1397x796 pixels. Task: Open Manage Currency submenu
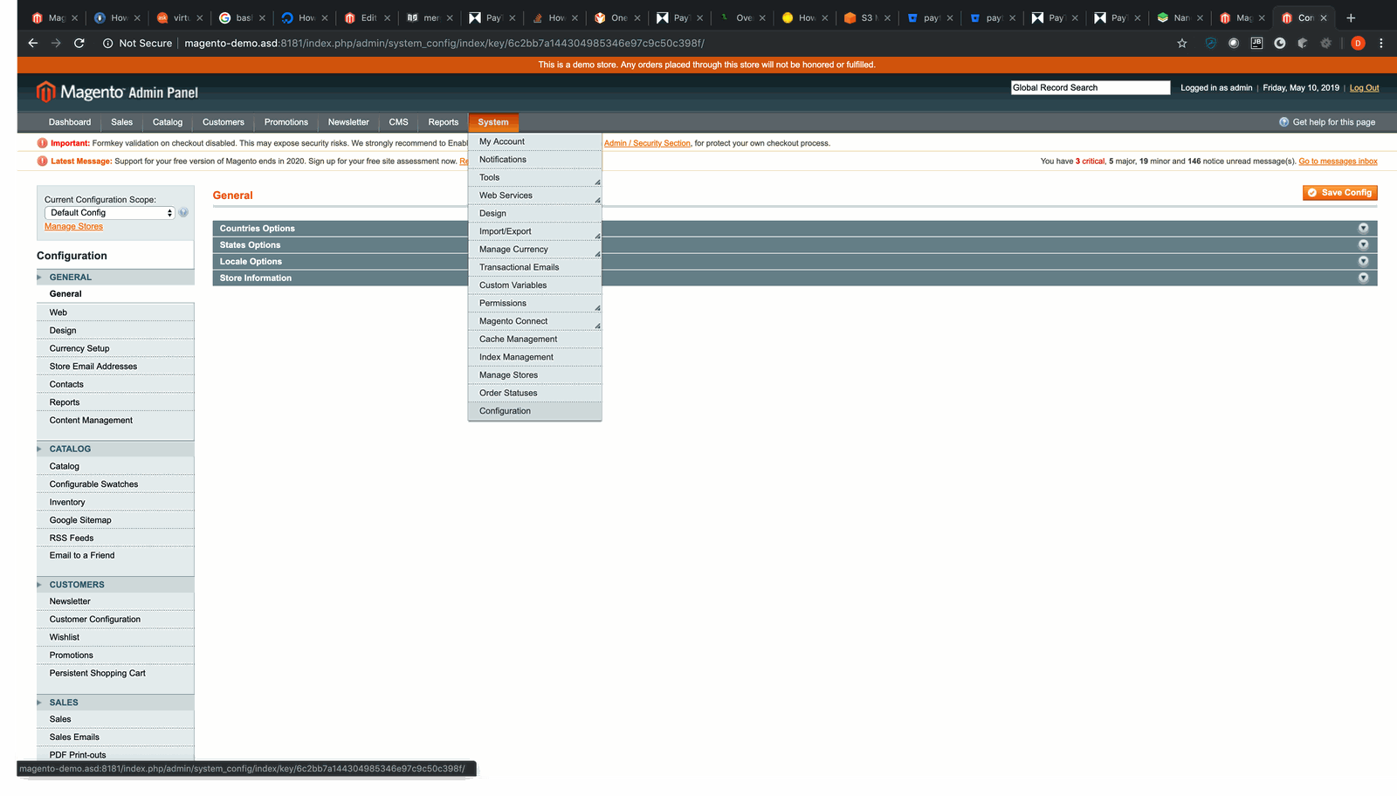point(534,250)
